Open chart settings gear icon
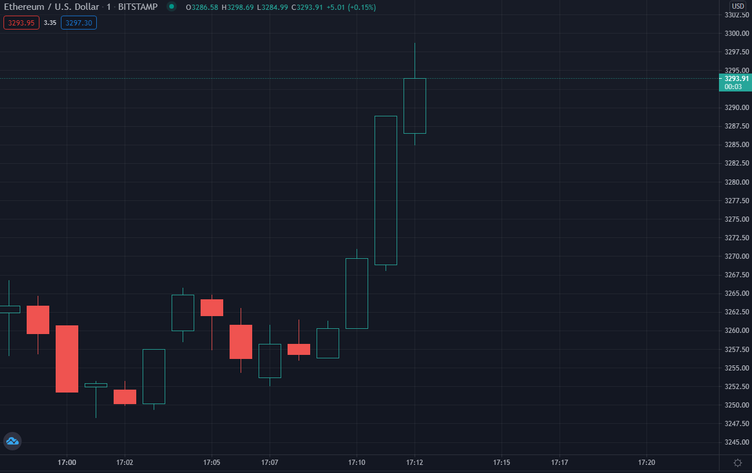752x473 pixels. [x=738, y=463]
